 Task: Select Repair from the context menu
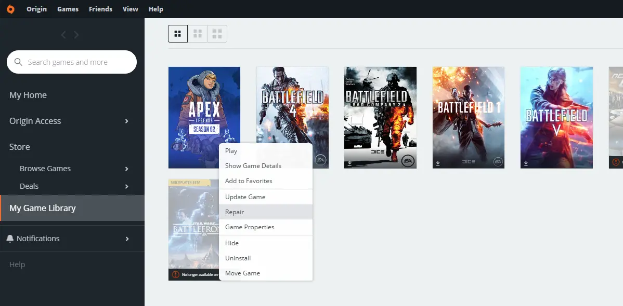235,212
